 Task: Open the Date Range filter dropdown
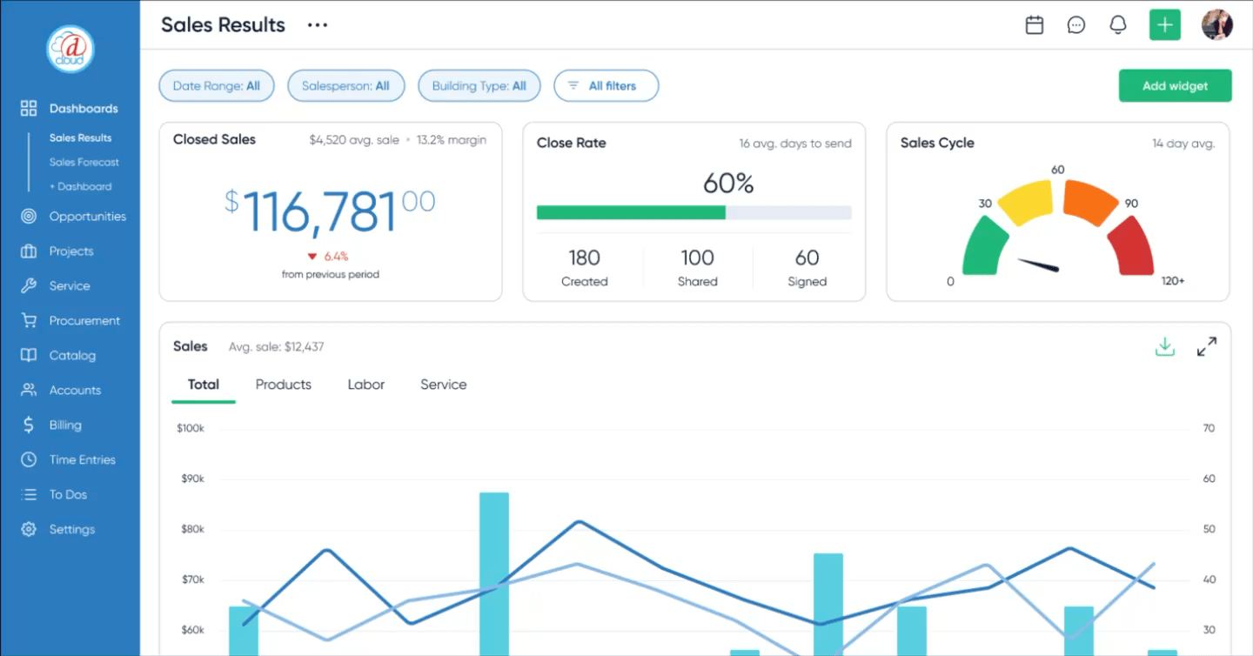point(216,85)
